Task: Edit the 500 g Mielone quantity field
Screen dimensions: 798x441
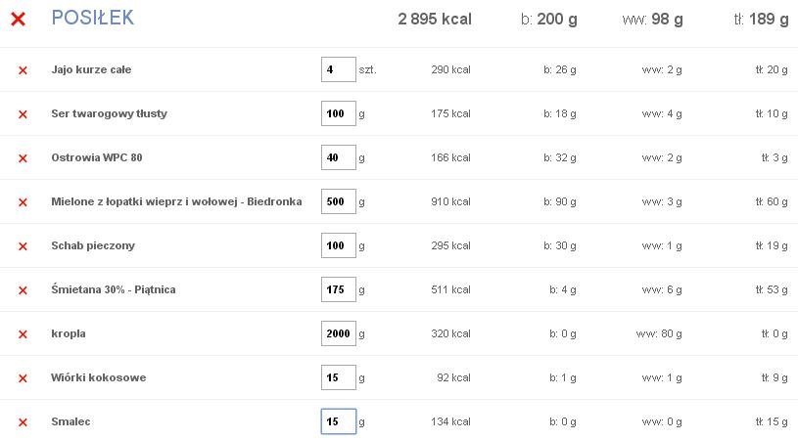Action: tap(339, 201)
